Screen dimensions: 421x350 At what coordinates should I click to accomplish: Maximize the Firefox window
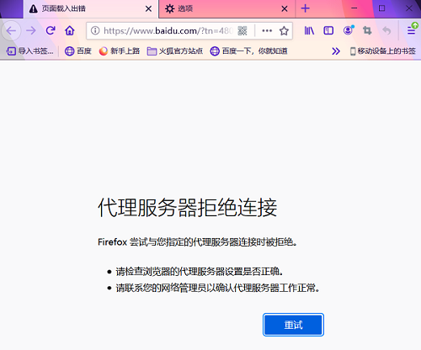[381, 8]
